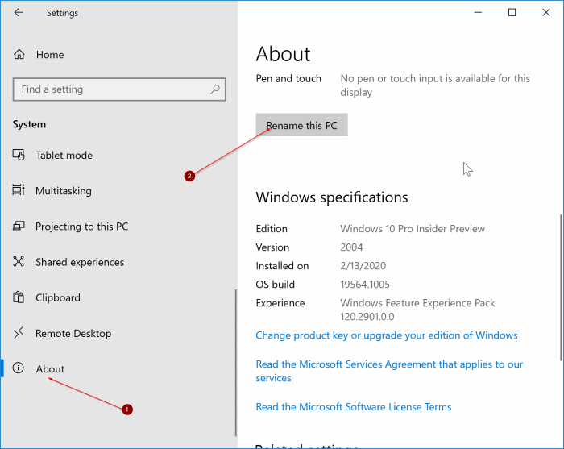Open the Home settings page
Viewport: 564px width, 449px height.
tap(50, 55)
